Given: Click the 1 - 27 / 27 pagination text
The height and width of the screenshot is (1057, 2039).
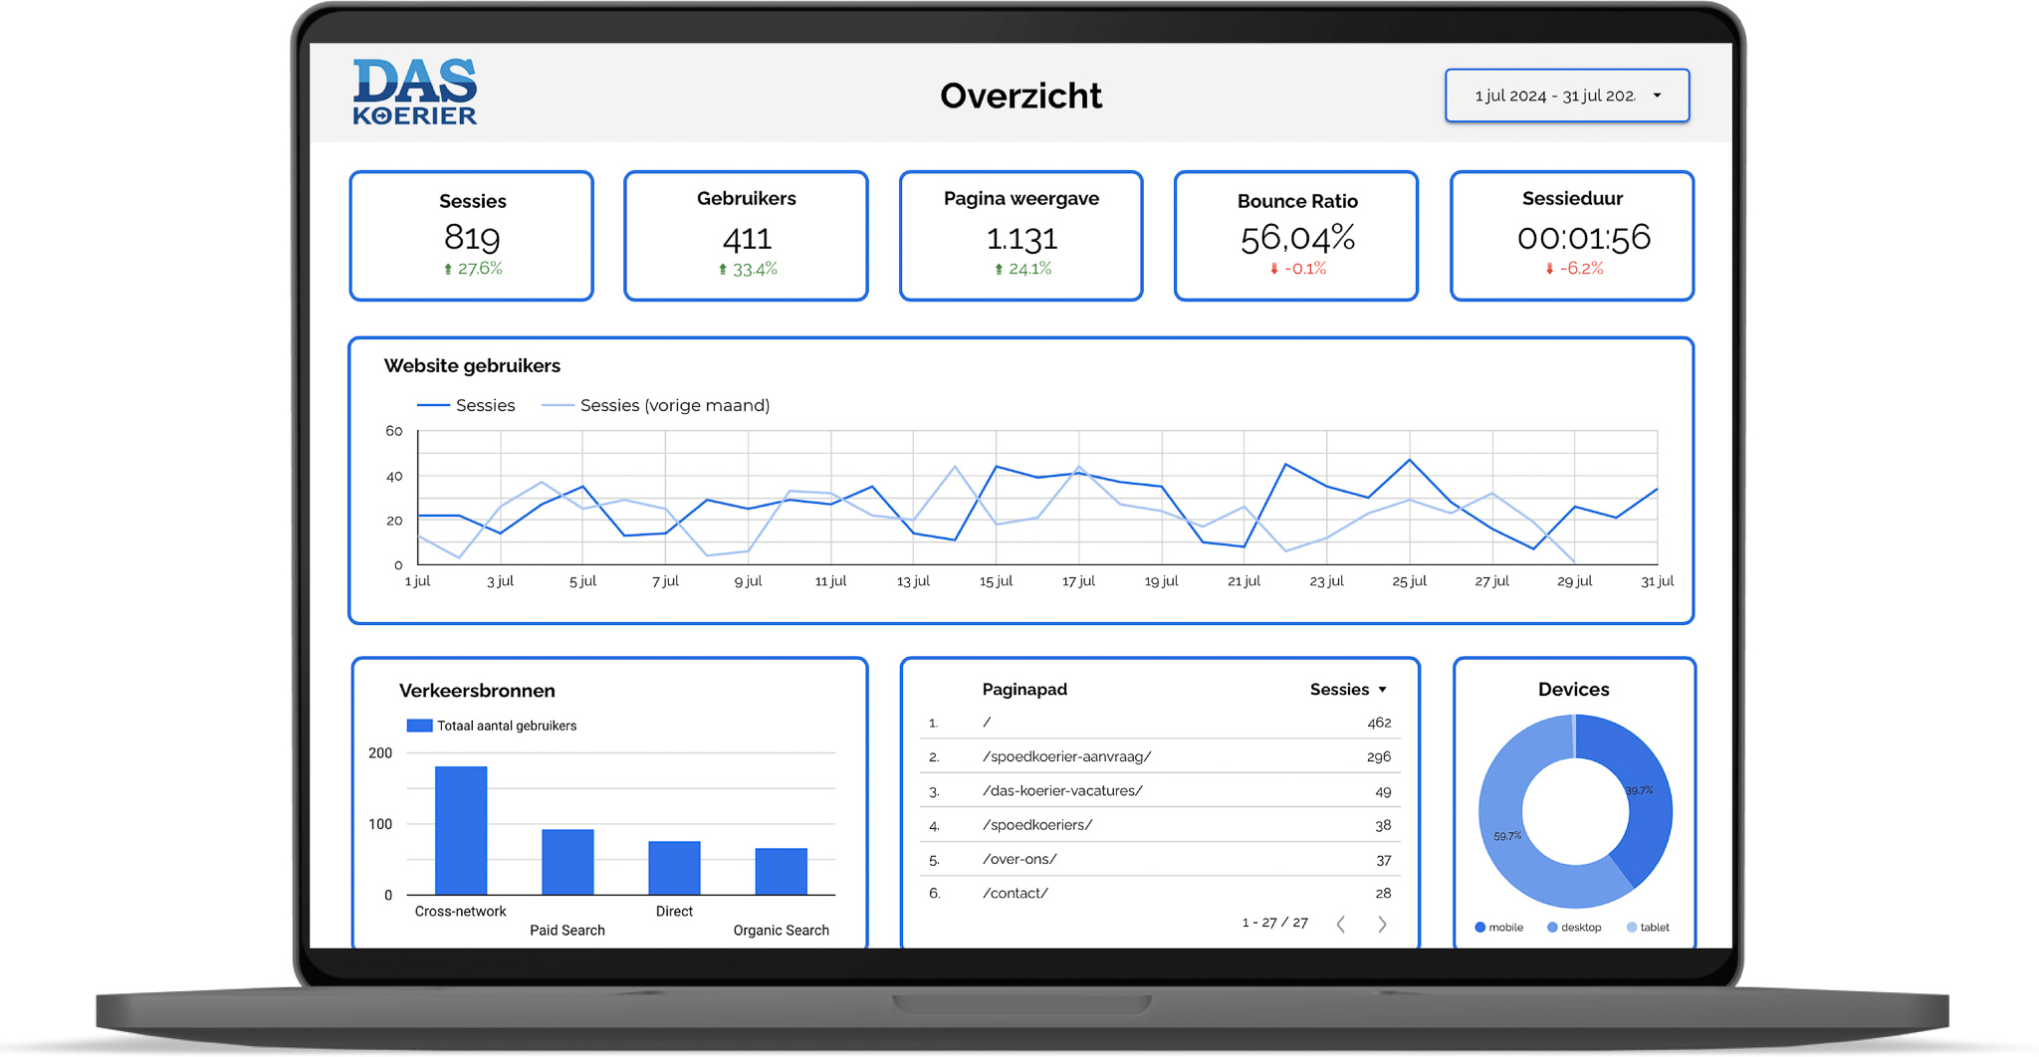Looking at the screenshot, I should click(1274, 923).
